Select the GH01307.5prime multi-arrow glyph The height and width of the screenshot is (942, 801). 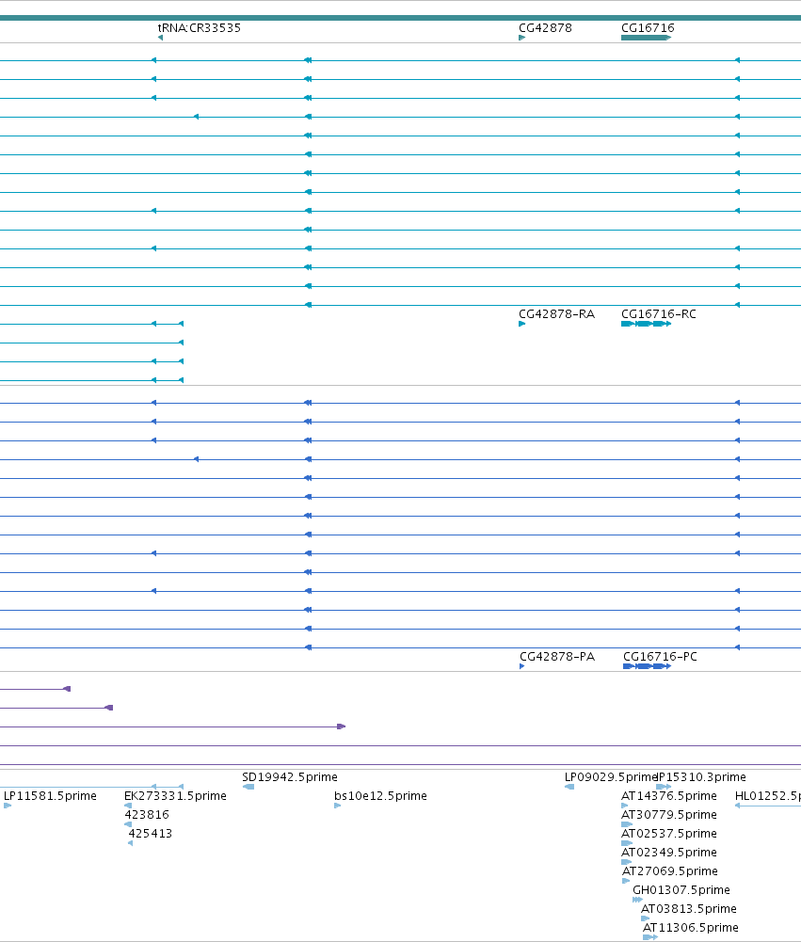point(637,900)
